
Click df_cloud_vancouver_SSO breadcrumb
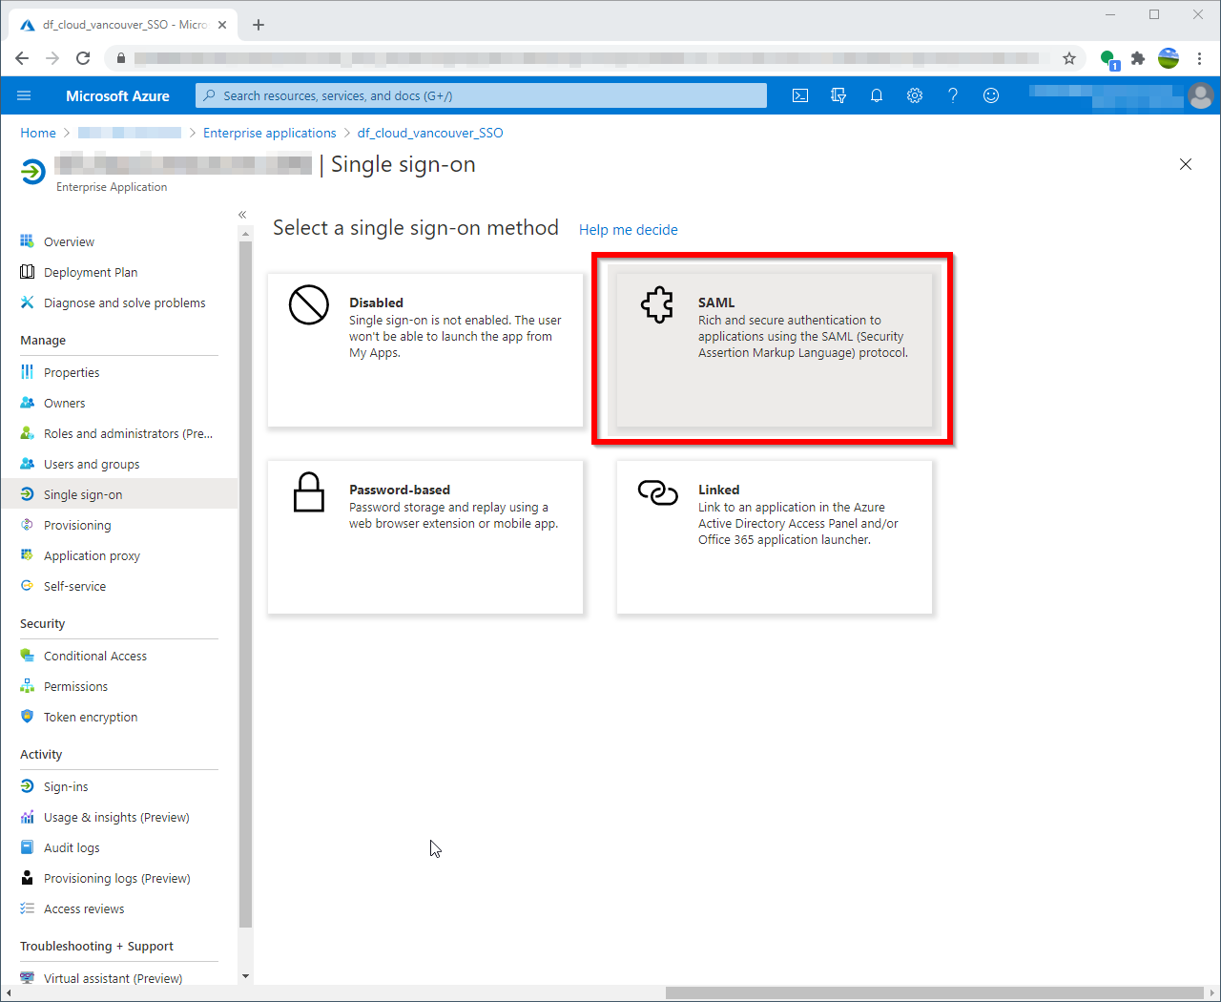(x=430, y=133)
